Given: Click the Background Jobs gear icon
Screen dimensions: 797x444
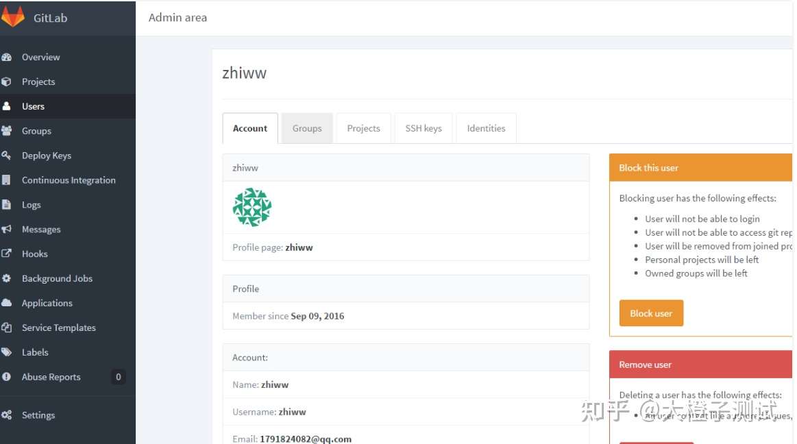Looking at the screenshot, I should click(7, 278).
